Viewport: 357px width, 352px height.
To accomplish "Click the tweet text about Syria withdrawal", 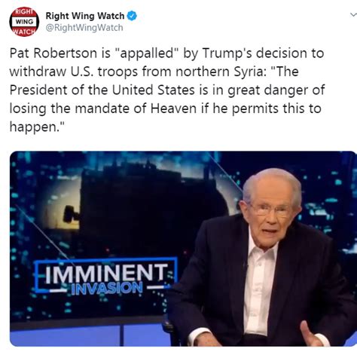I will click(167, 90).
